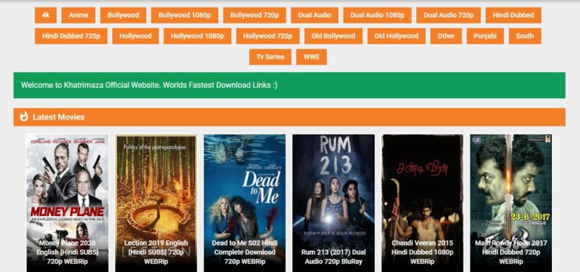This screenshot has width=580, height=272.
Task: Open the Dual Audio category
Action: click(x=314, y=15)
